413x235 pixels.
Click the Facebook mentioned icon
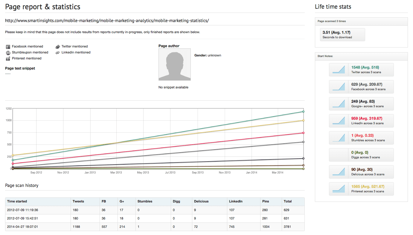8,47
